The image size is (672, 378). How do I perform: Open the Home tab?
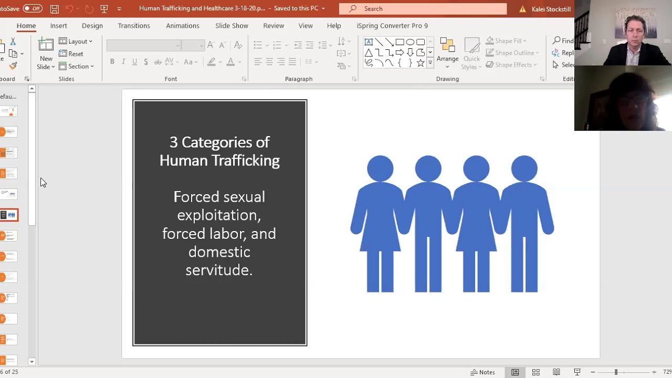[26, 25]
